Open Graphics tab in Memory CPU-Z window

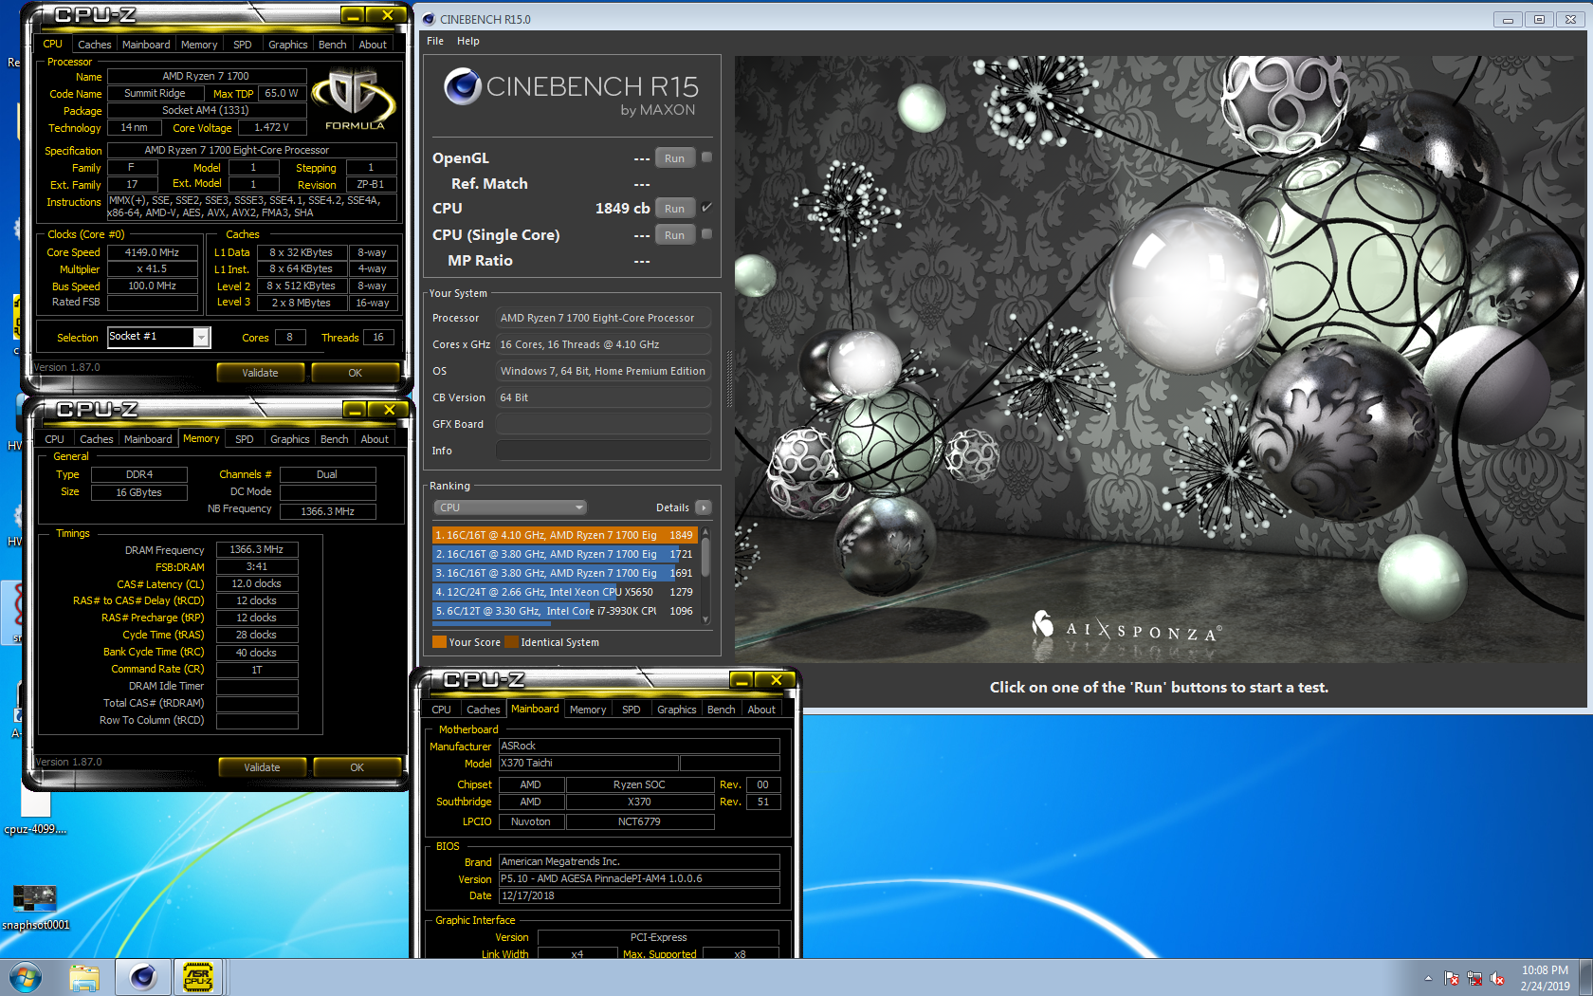[289, 439]
